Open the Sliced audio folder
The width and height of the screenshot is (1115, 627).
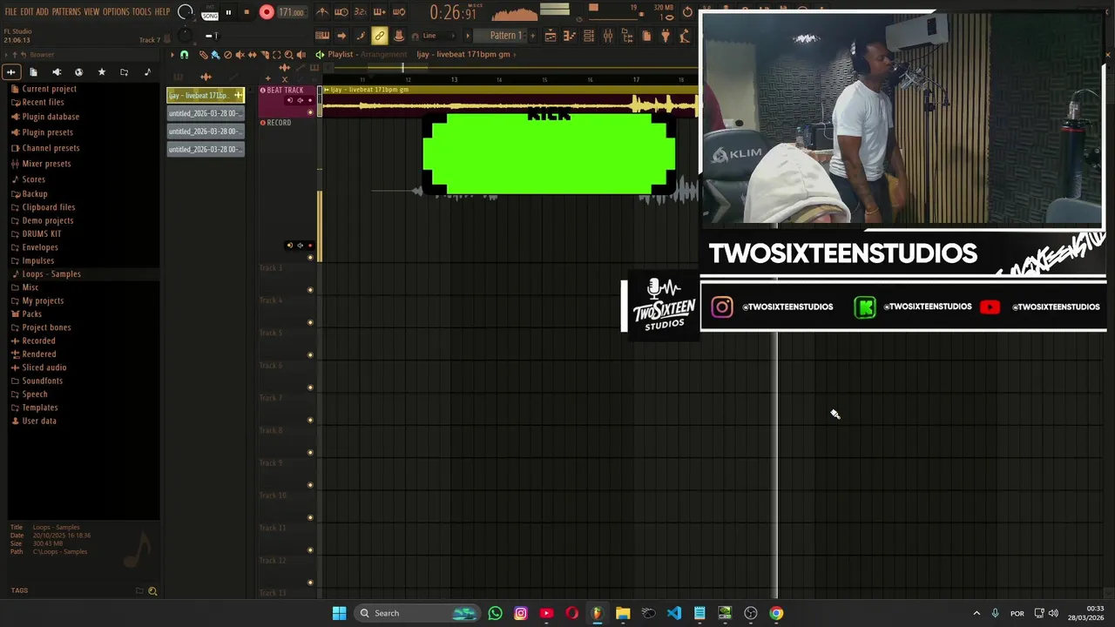pyautogui.click(x=44, y=367)
